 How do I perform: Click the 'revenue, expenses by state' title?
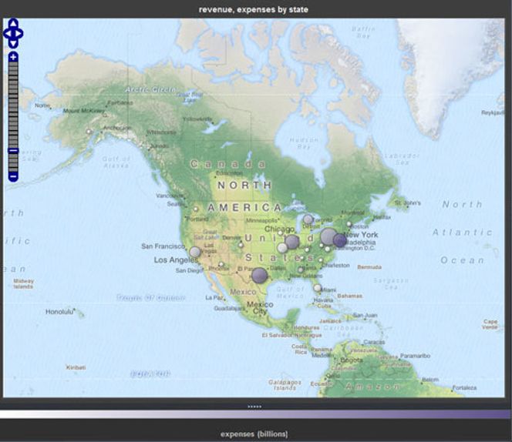coord(254,9)
